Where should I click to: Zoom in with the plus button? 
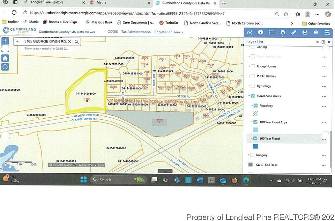(5, 41)
